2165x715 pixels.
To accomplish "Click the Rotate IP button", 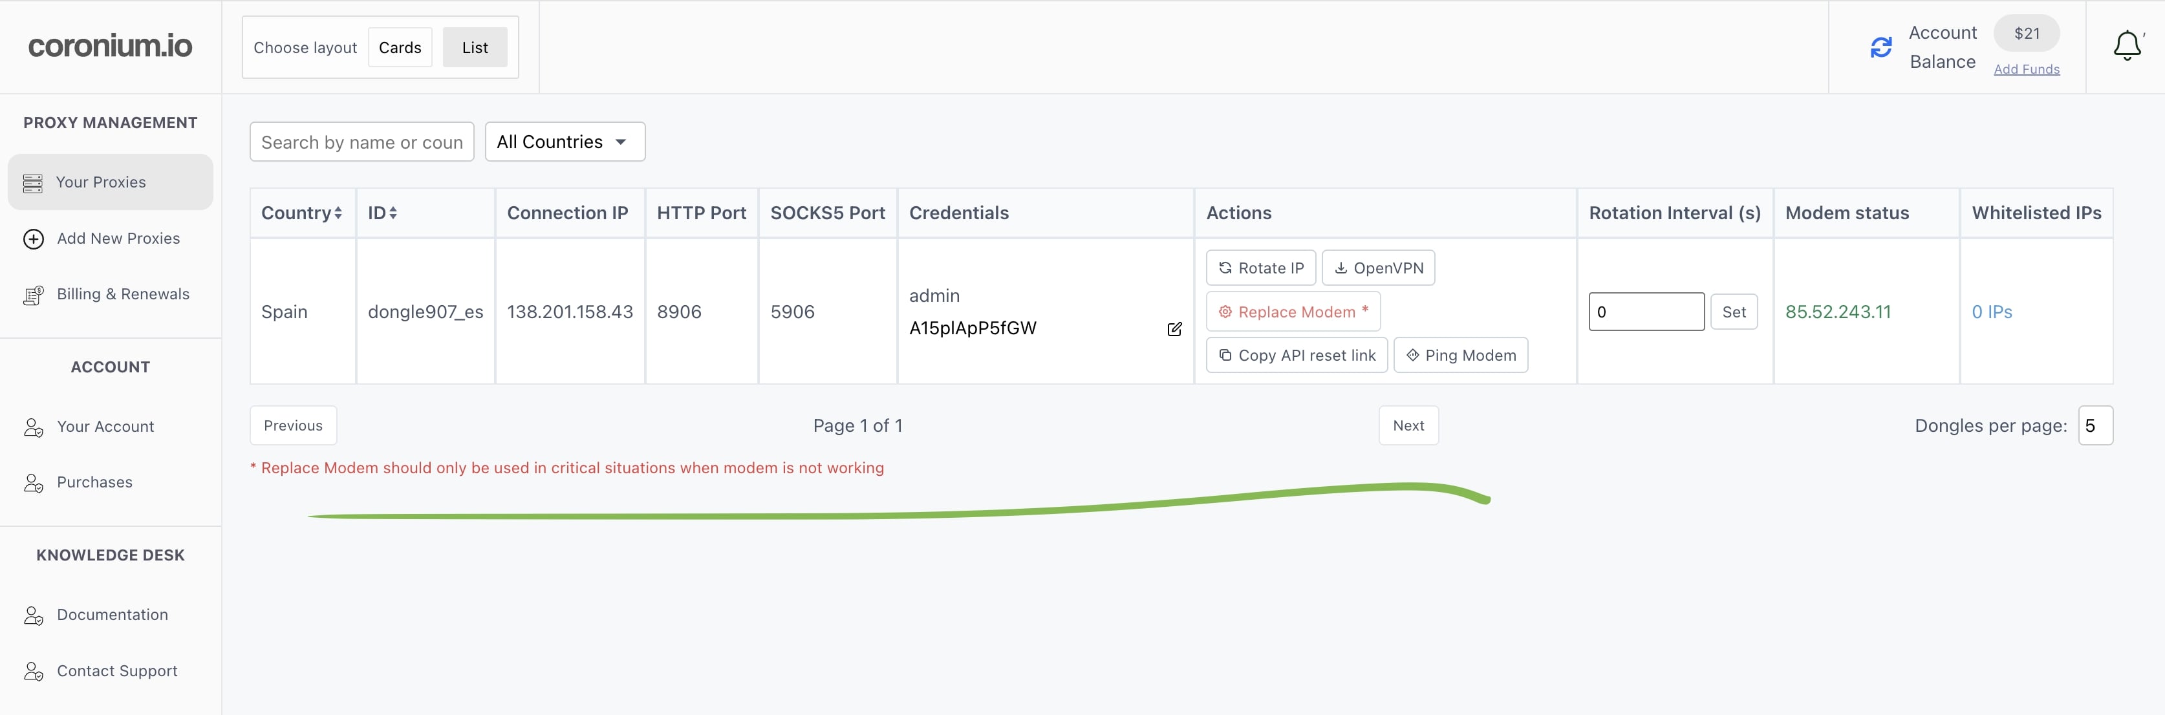I will 1261,268.
